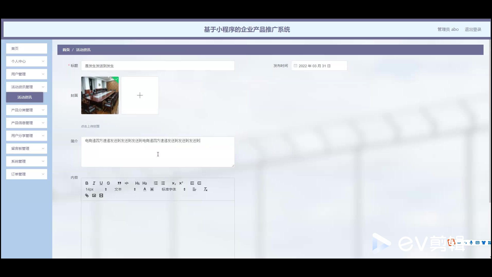Open the 首页 sidebar menu item

pos(27,48)
